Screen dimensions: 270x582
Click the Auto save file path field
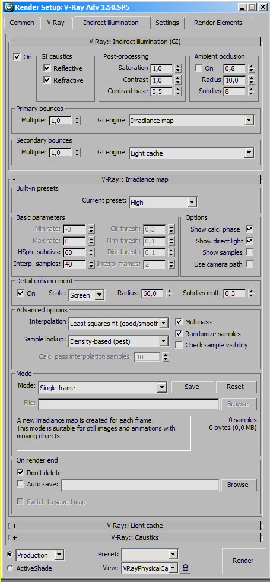(140, 485)
